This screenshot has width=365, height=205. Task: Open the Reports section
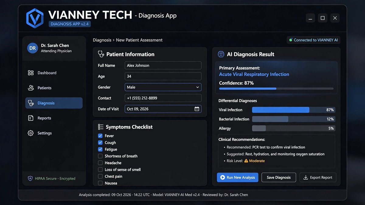(x=54, y=118)
